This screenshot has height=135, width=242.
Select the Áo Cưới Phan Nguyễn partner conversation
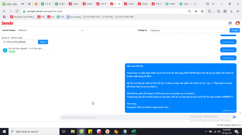(28, 50)
